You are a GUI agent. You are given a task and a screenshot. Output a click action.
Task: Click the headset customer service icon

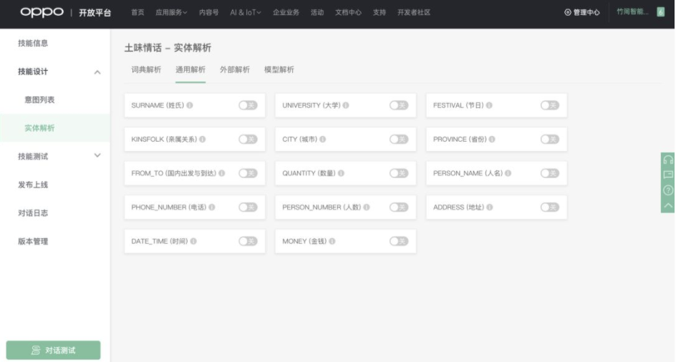[667, 160]
